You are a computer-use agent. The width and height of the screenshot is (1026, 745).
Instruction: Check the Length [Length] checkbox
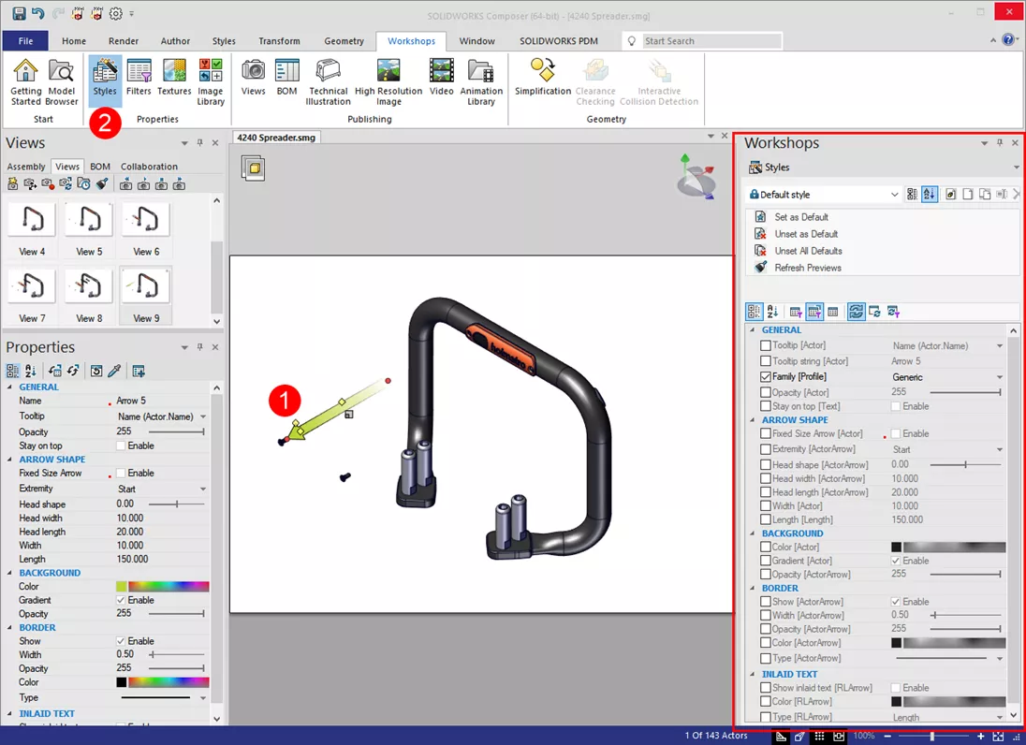click(766, 519)
